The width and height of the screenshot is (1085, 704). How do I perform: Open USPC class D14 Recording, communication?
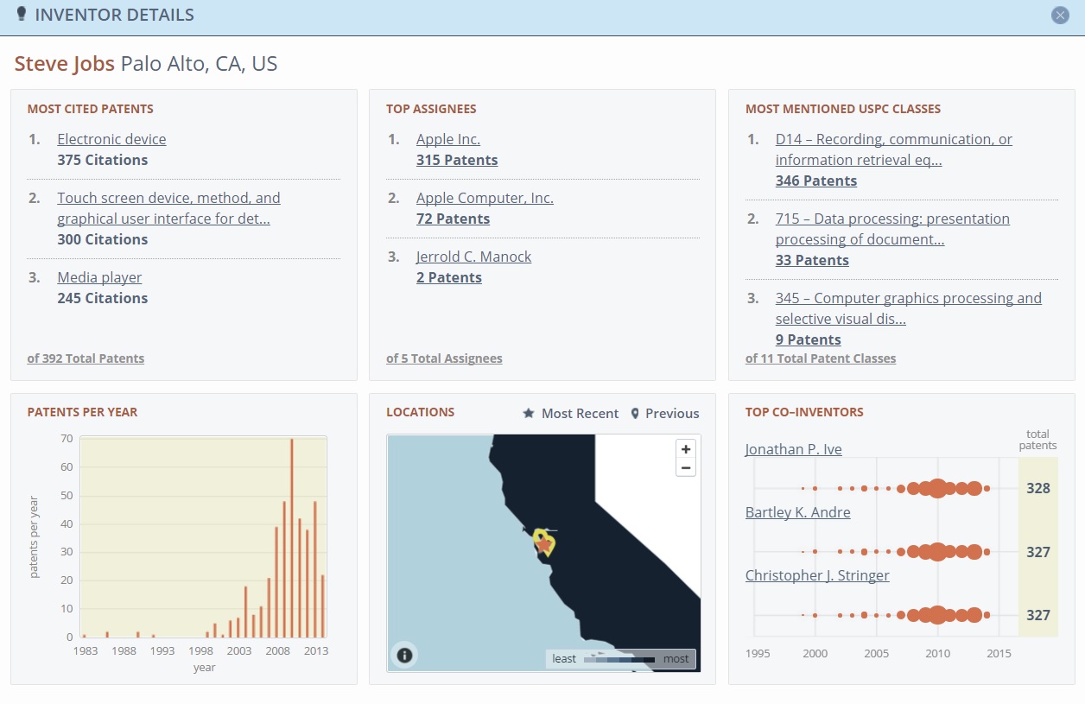click(x=894, y=149)
